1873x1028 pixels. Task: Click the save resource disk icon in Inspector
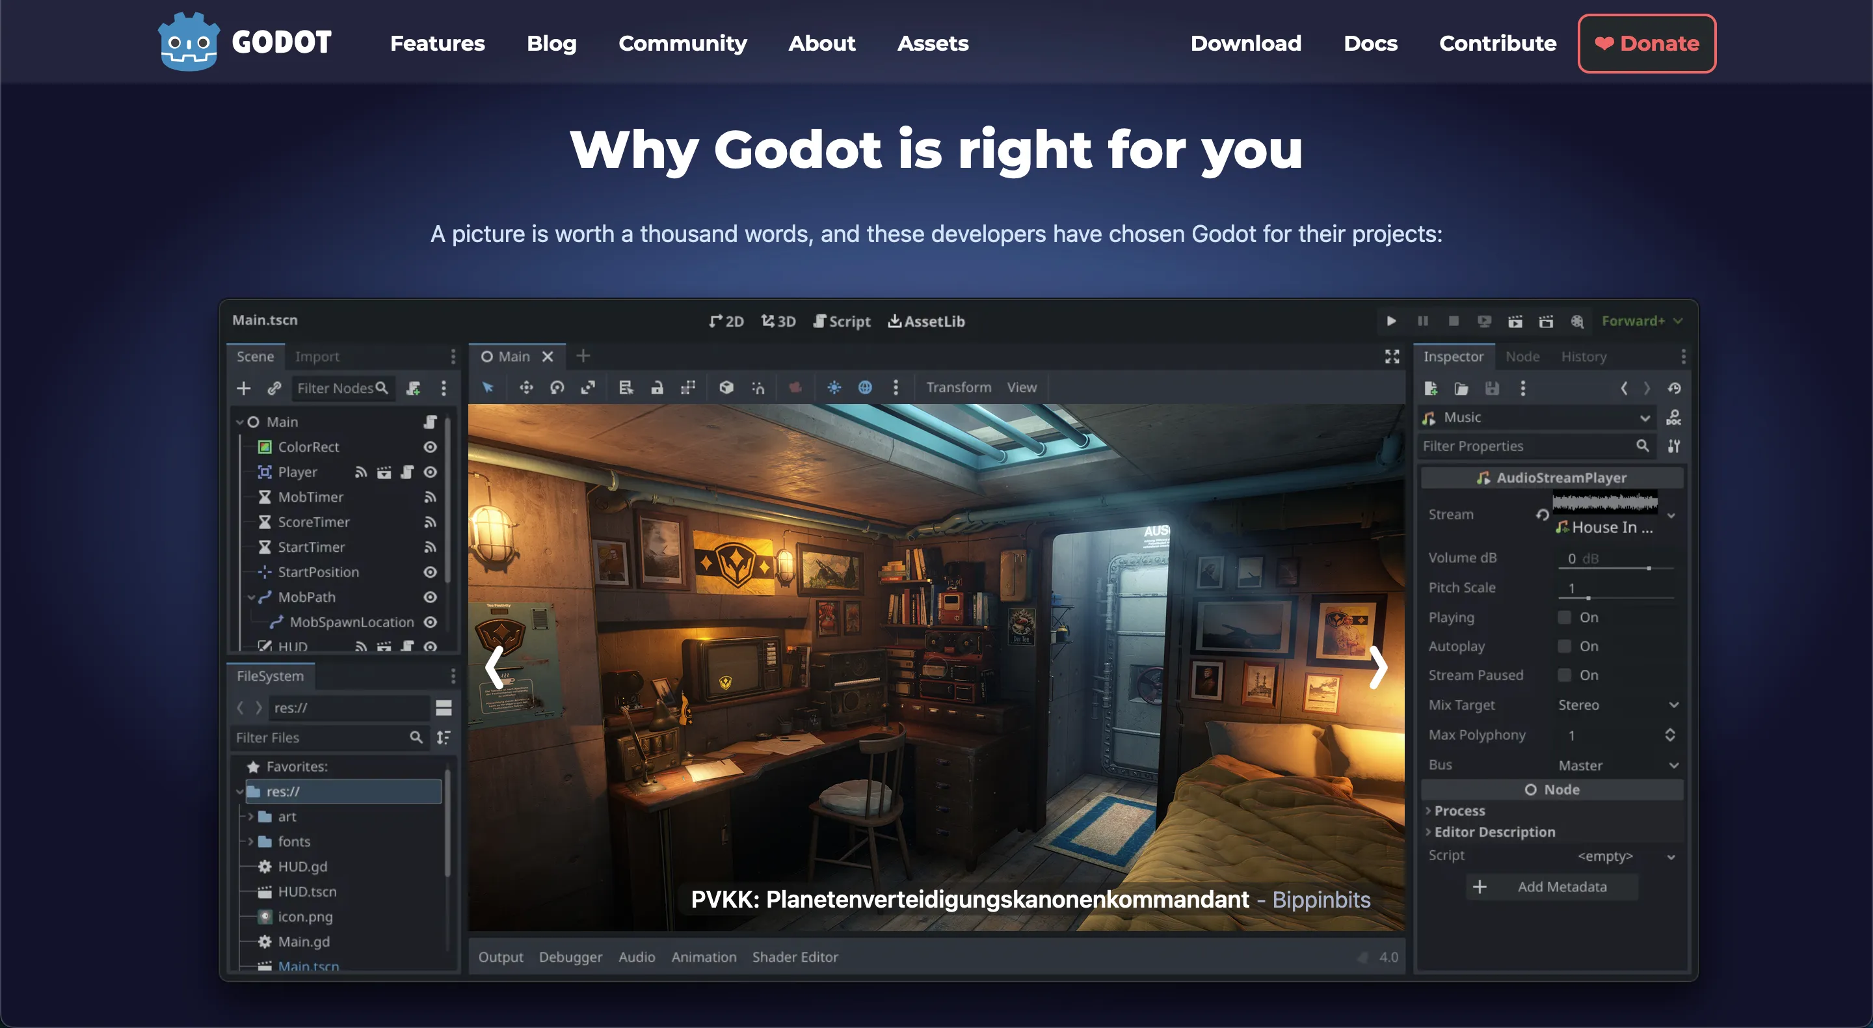(1492, 388)
